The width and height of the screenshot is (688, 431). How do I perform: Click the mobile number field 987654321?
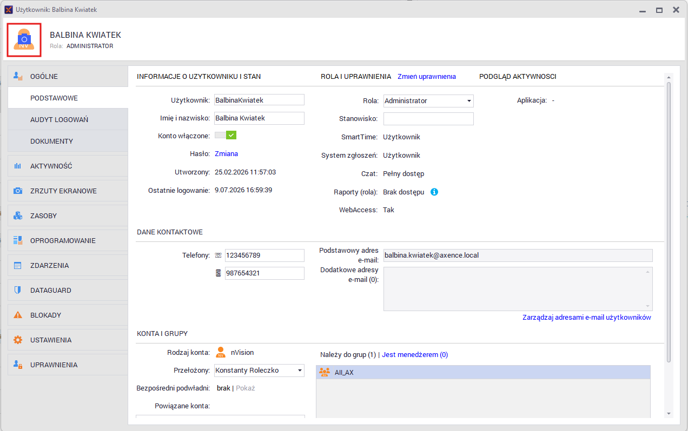tap(264, 273)
